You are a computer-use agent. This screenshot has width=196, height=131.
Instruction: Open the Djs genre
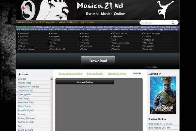coord(114,40)
